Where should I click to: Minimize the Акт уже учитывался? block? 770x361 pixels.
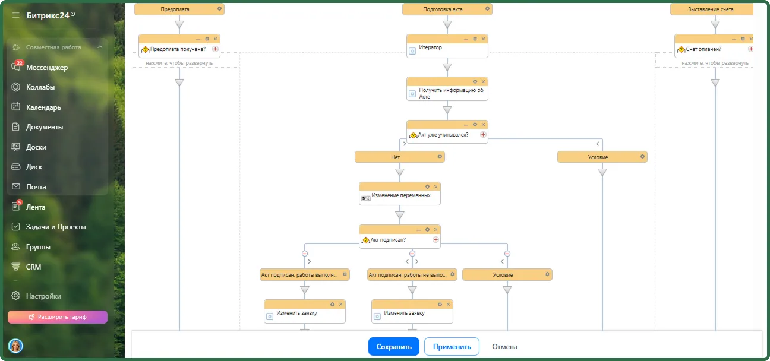tap(466, 125)
